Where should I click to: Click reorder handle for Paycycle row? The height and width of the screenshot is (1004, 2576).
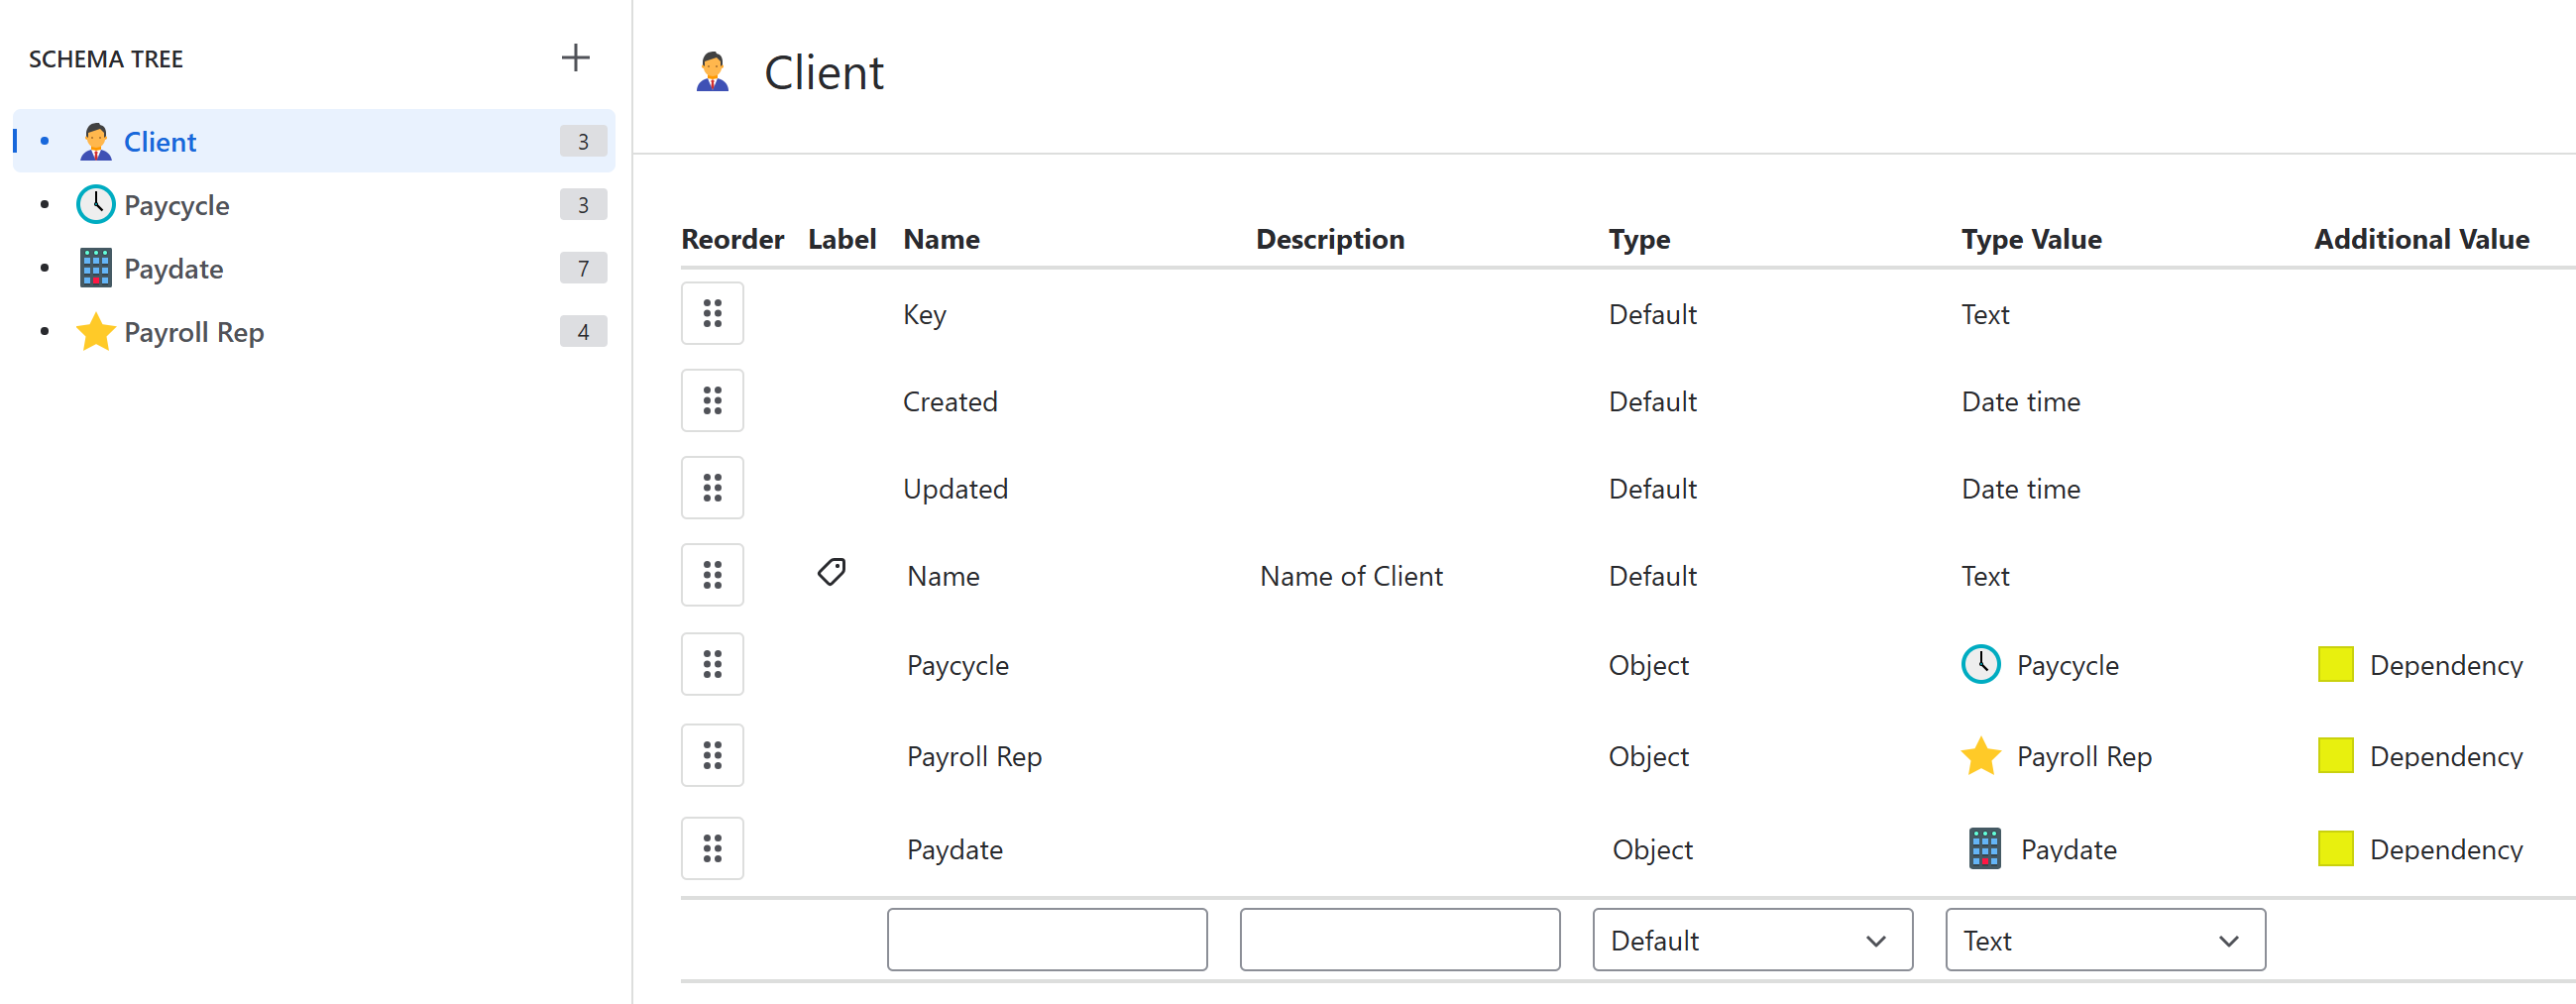point(712,664)
